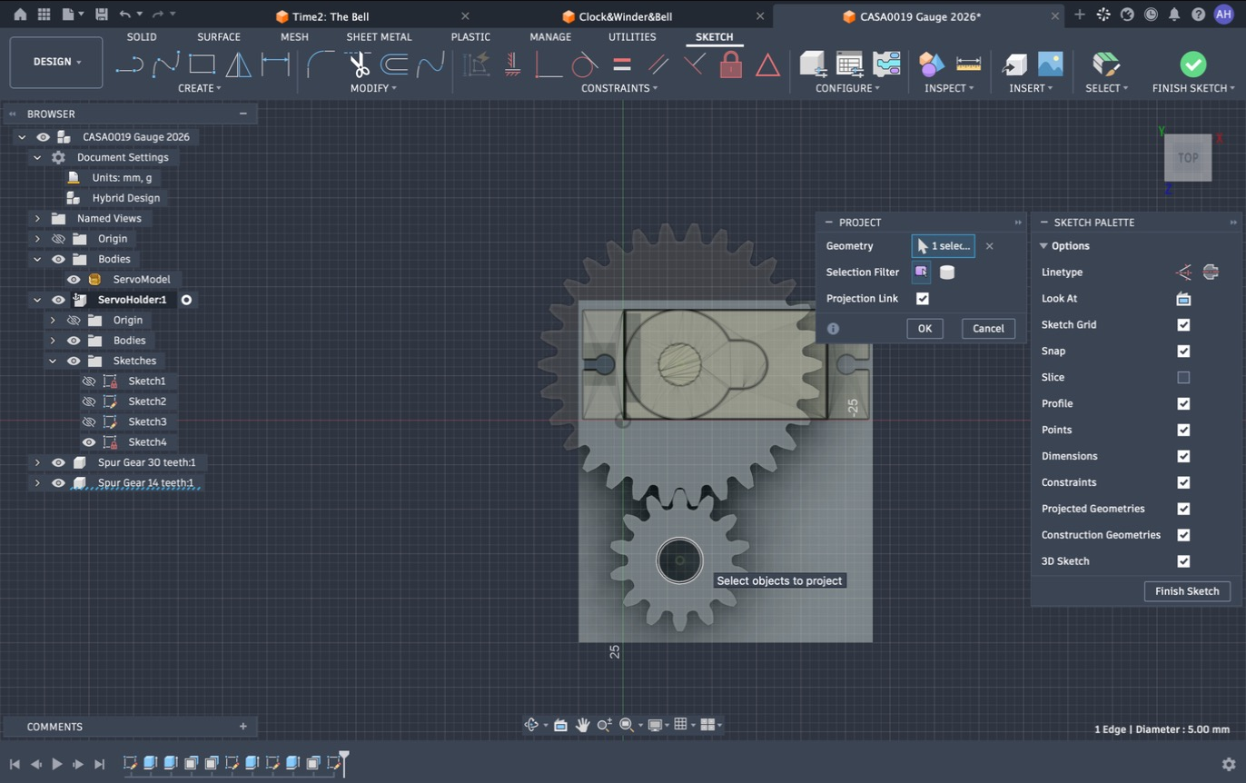Click the Finish Sketch palette button
Screen dimensions: 1246x783
[x=1187, y=590]
